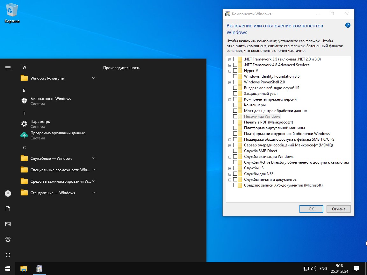Viewport: 367px width, 275px height.
Task: Select Платформа низкоуровневой оболочки Windows row
Action: pos(287,134)
